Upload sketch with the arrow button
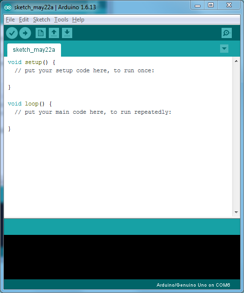This screenshot has height=293, width=244. pyautogui.click(x=25, y=33)
